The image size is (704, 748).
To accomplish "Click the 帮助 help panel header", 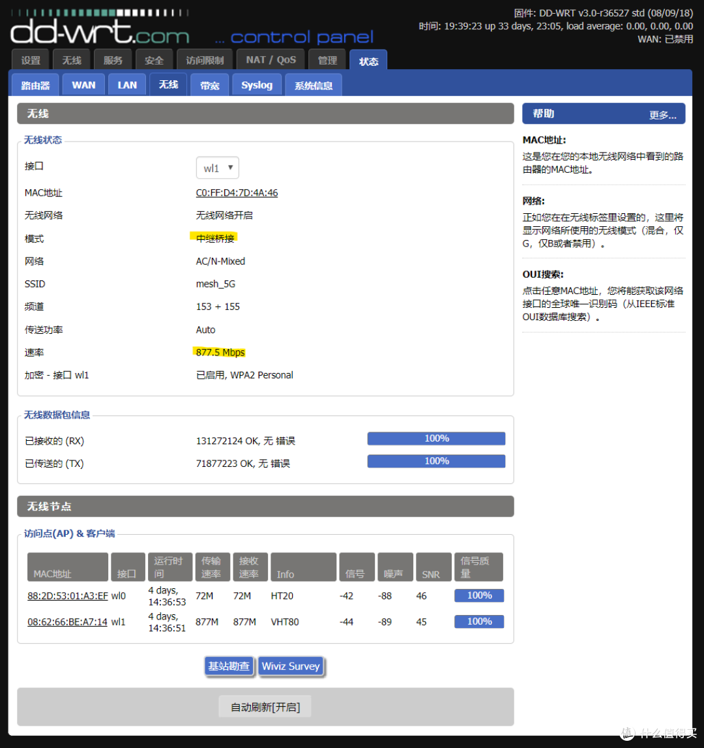I will [604, 113].
